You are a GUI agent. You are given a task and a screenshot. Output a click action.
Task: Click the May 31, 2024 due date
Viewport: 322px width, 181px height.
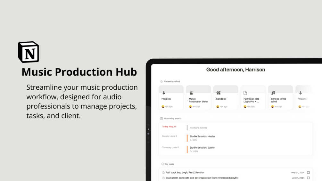(298, 173)
